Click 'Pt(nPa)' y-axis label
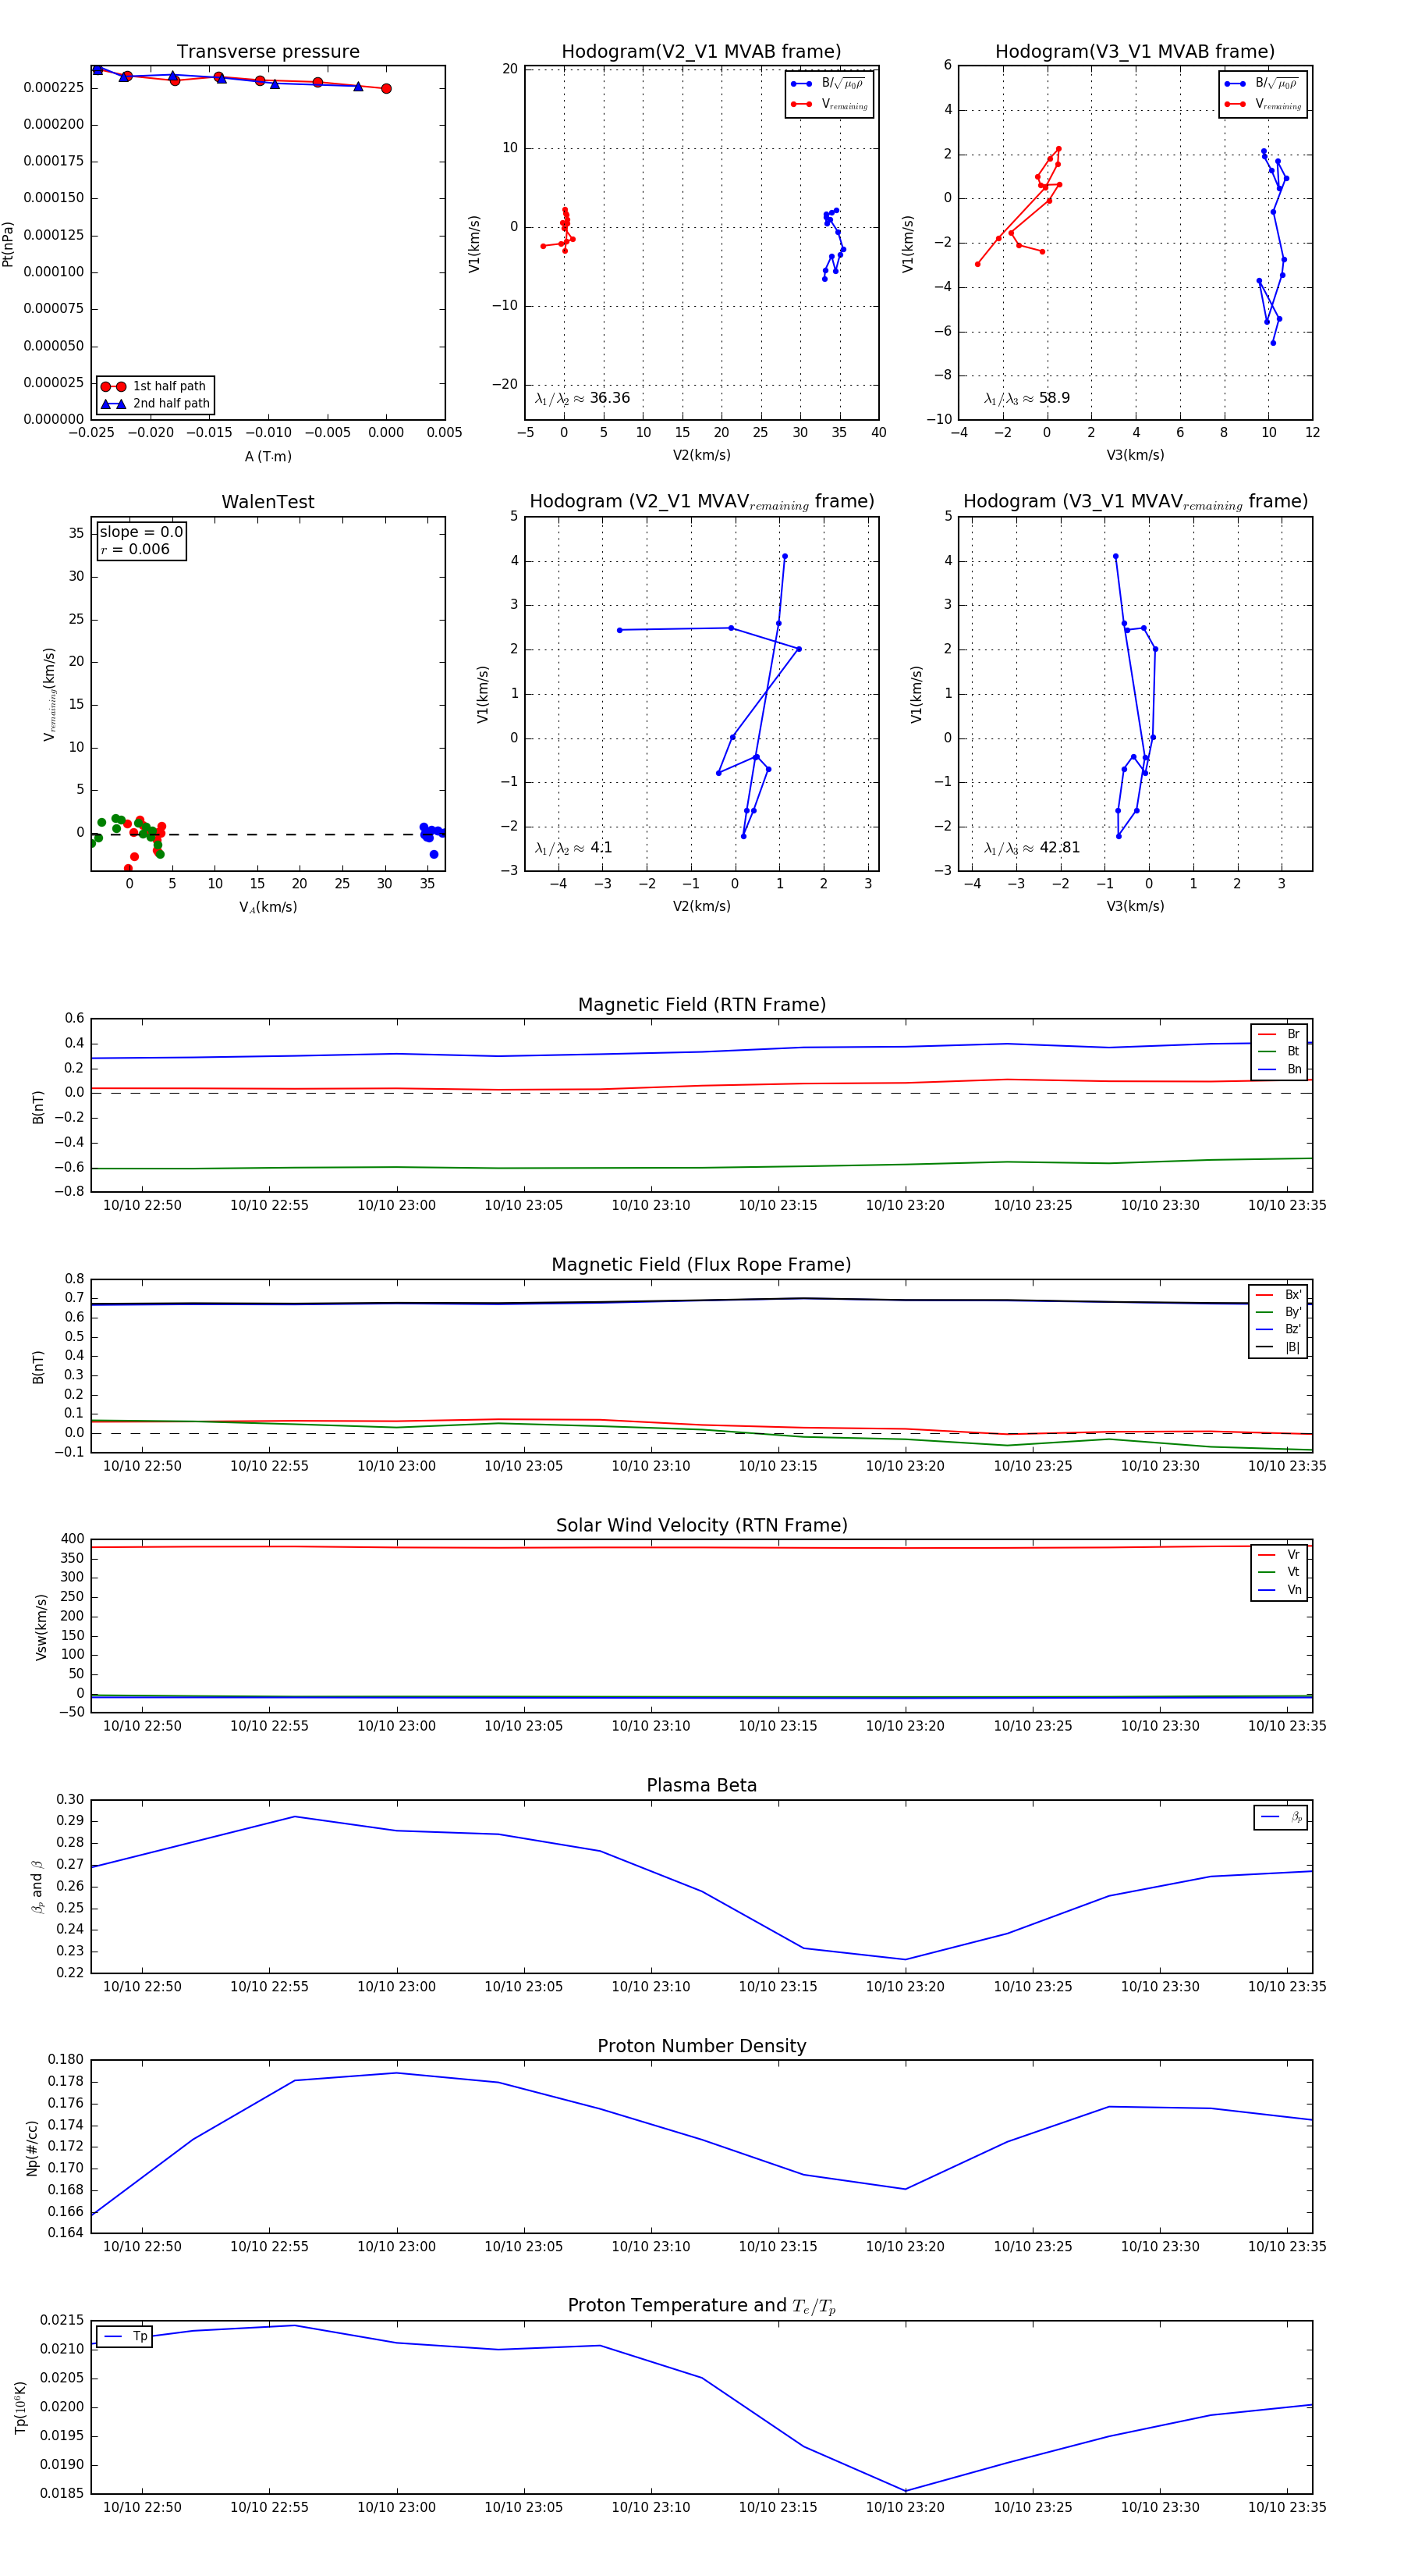Viewport: 1404px width, 2576px height. (x=8, y=243)
